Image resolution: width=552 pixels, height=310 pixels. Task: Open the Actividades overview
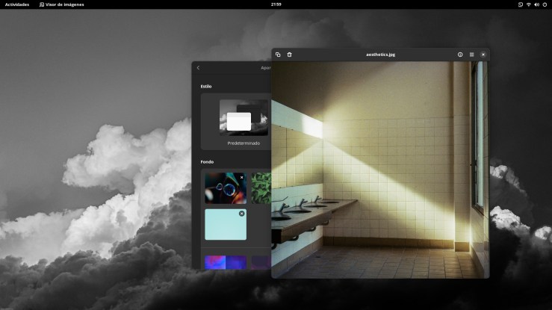click(x=17, y=4)
